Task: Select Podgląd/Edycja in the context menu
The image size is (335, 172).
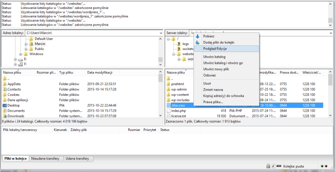Action: tap(226, 49)
